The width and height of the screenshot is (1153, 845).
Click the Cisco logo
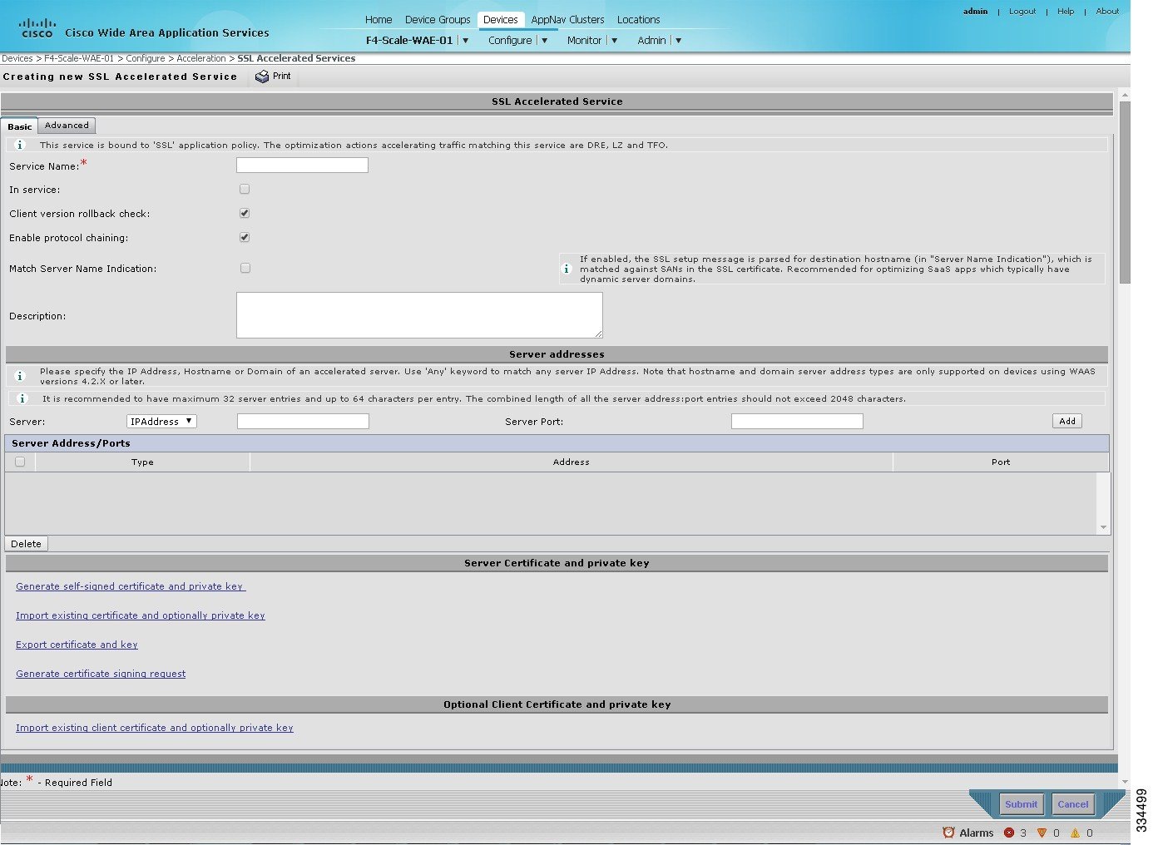pyautogui.click(x=37, y=29)
